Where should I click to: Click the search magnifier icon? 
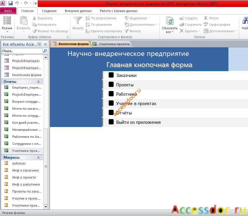click(45, 51)
